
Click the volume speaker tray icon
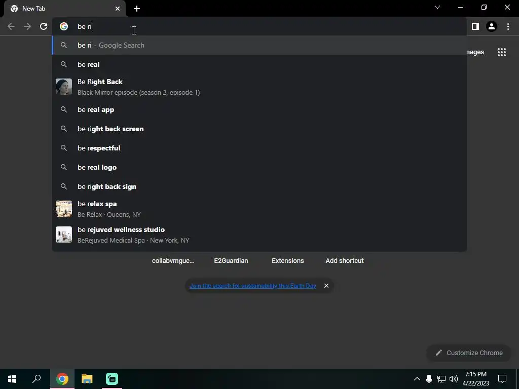click(454, 379)
